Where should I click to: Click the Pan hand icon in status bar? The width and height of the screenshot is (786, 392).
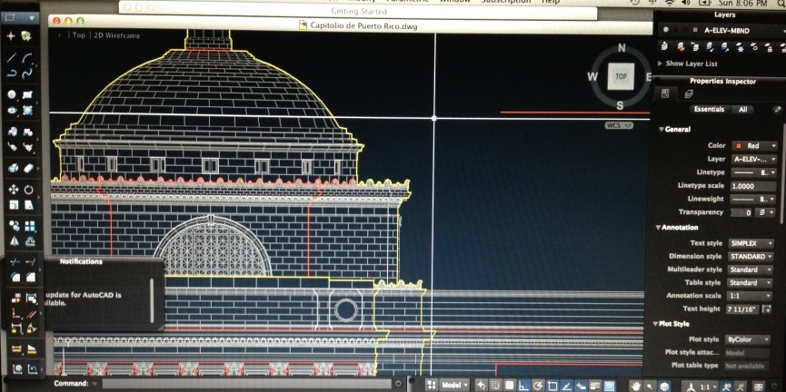pos(636,386)
